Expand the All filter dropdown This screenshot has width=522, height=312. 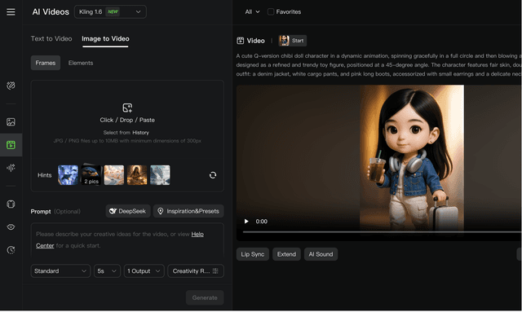[252, 12]
